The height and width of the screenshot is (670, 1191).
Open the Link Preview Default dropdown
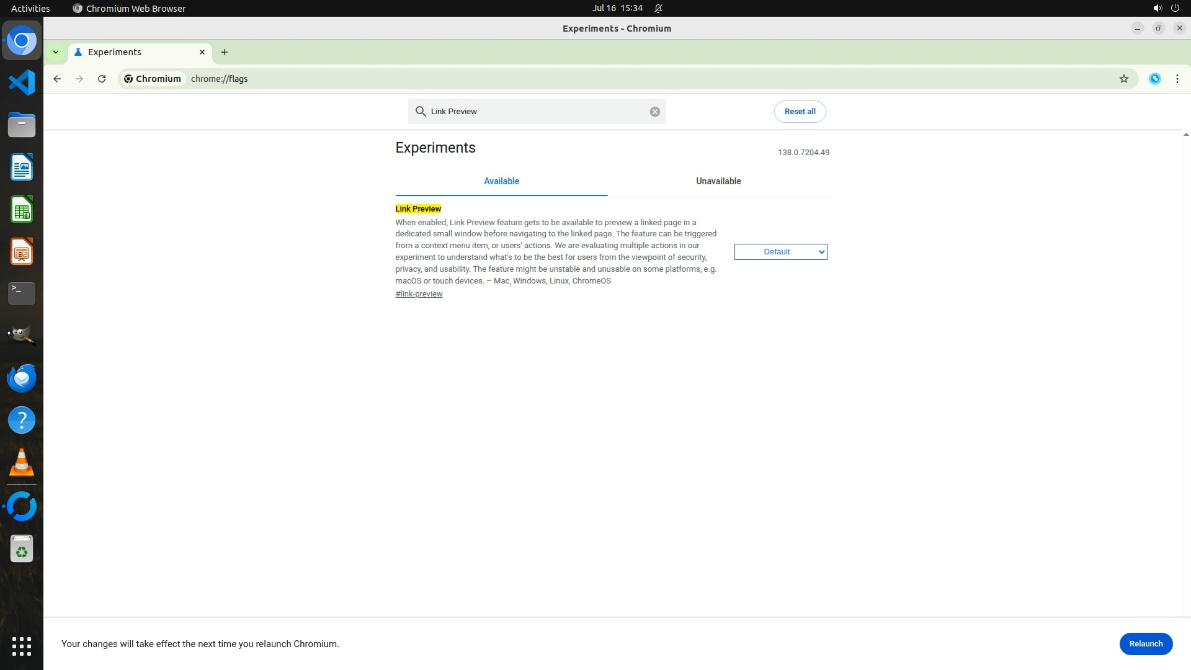pos(780,252)
